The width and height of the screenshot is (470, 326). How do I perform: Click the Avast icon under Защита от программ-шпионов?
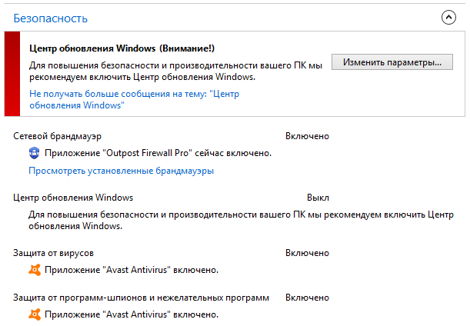(35, 314)
